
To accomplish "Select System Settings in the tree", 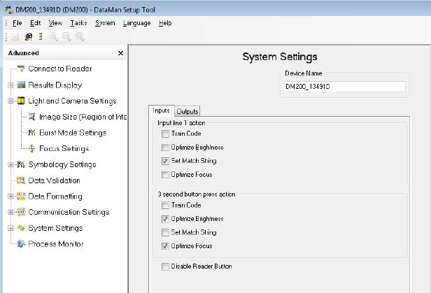I will pos(55,228).
